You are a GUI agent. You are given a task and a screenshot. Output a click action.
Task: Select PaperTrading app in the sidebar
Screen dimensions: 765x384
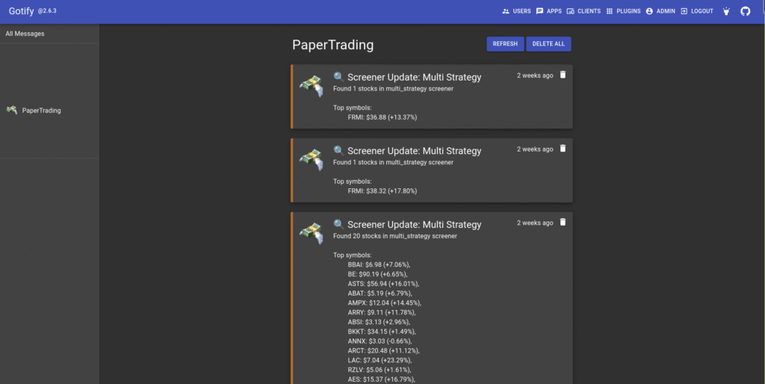coord(41,111)
